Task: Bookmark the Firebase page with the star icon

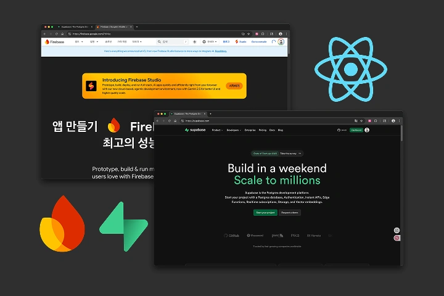Action: click(x=249, y=34)
